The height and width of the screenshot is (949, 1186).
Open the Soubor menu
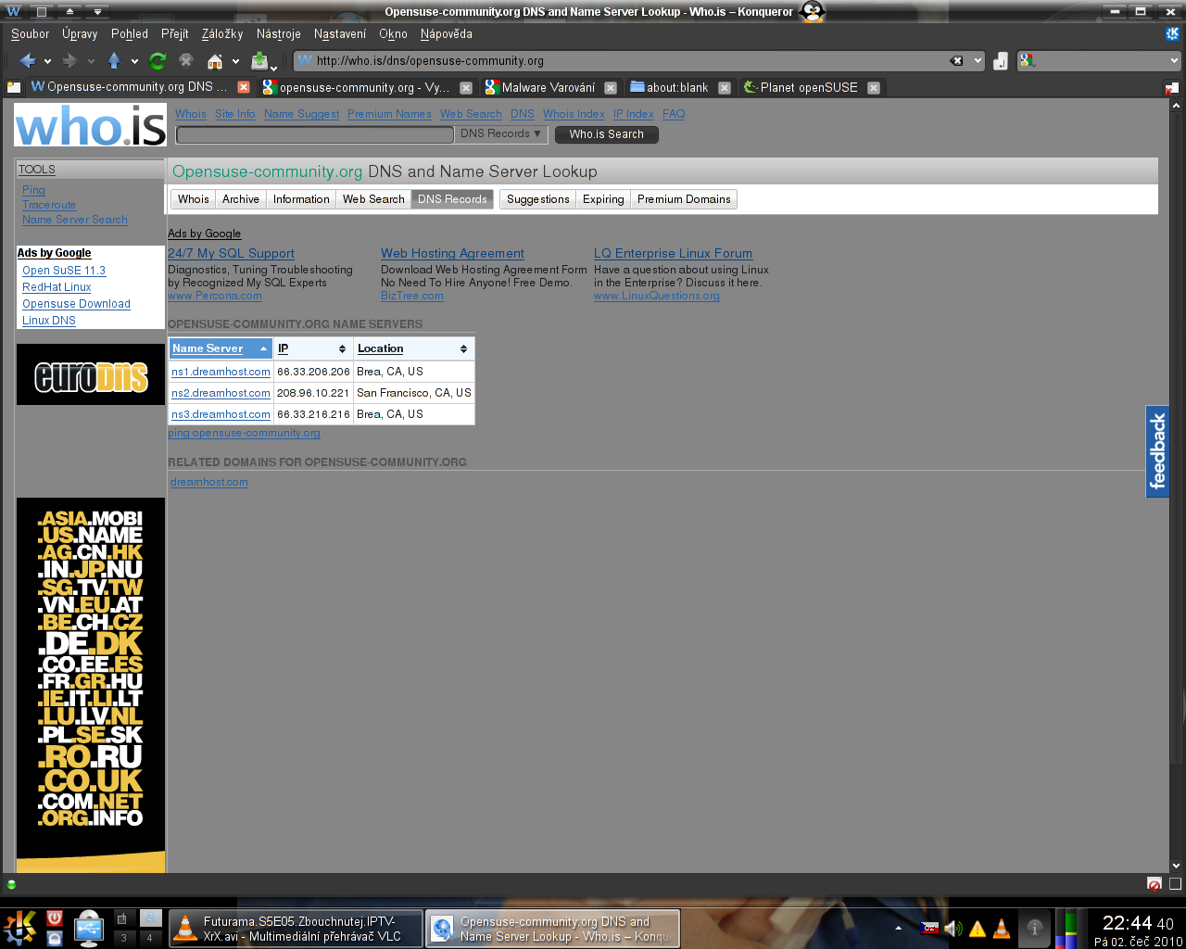pyautogui.click(x=30, y=34)
